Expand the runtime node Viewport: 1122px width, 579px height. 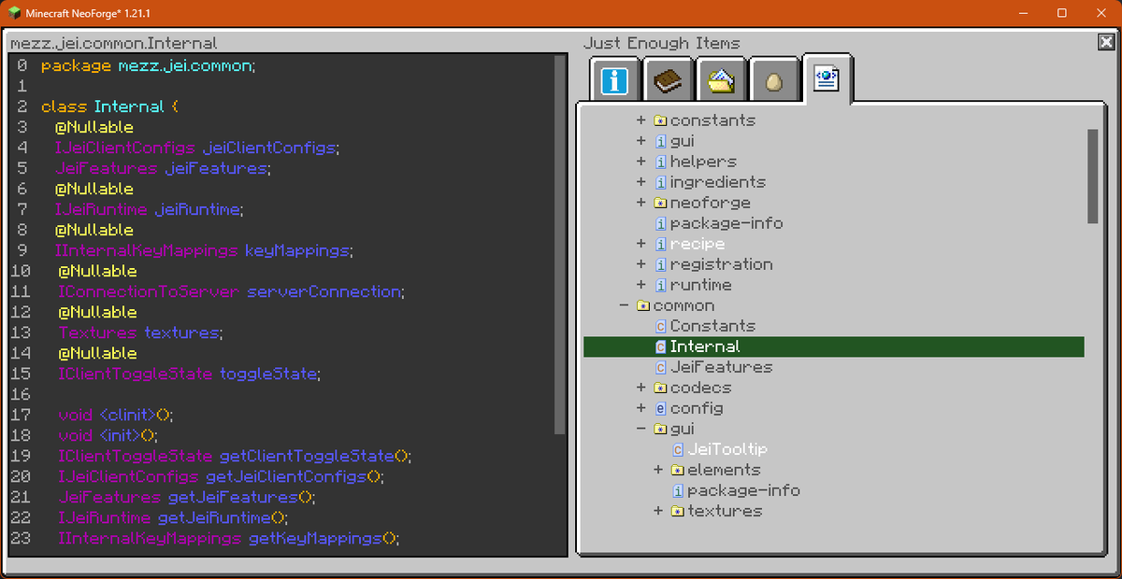click(x=641, y=285)
